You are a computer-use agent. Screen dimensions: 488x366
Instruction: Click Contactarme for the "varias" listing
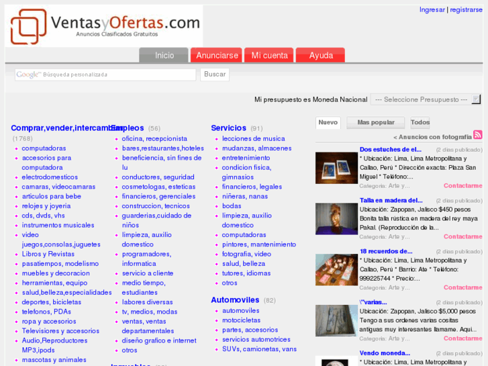point(462,338)
